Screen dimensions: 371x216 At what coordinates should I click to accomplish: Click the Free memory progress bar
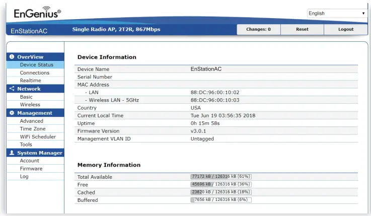[x=221, y=184]
